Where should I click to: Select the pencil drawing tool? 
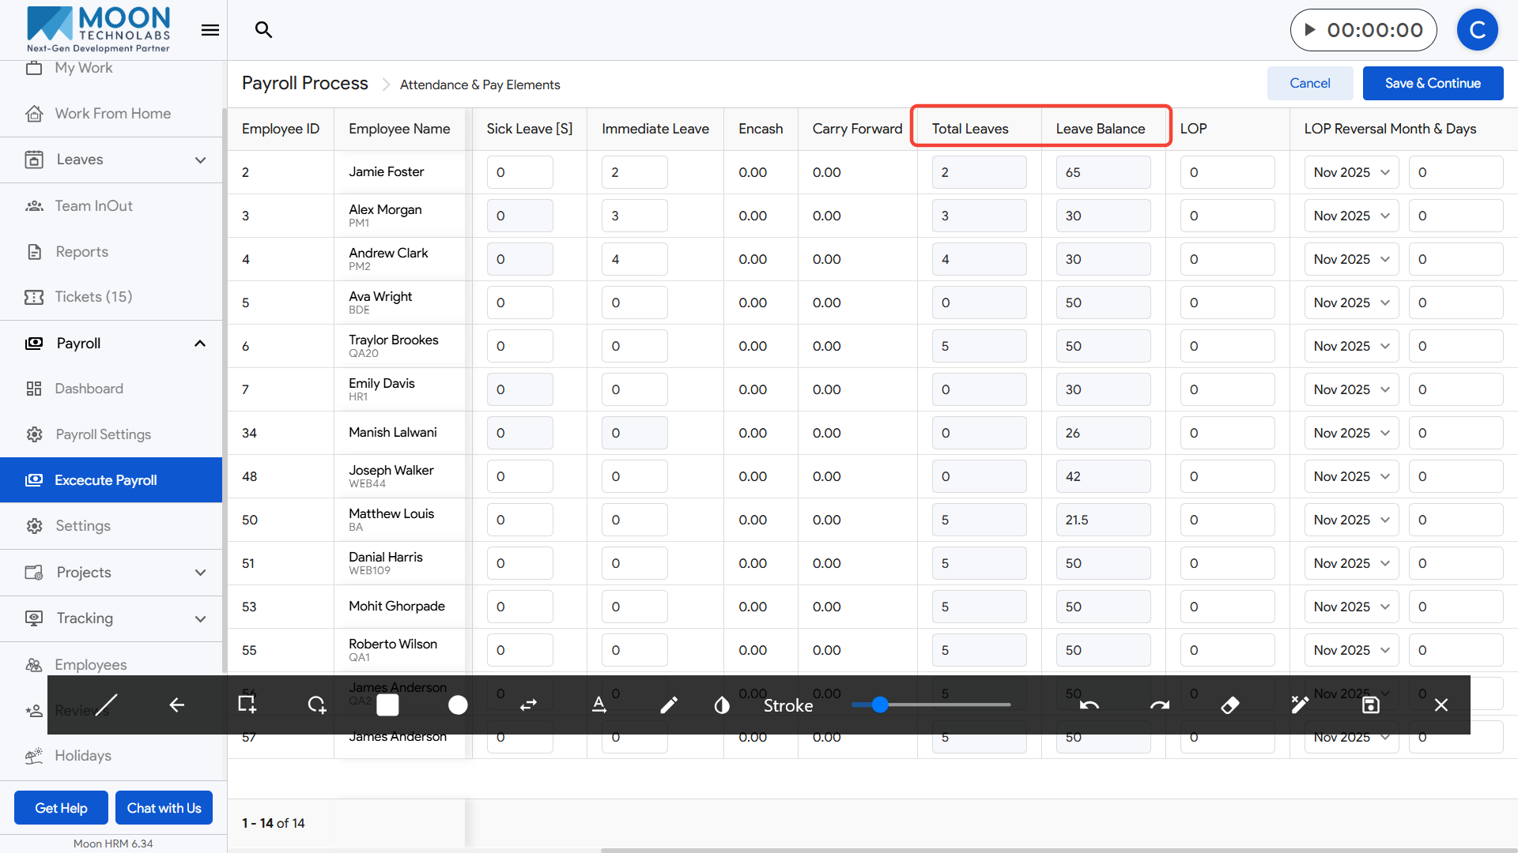(x=668, y=705)
